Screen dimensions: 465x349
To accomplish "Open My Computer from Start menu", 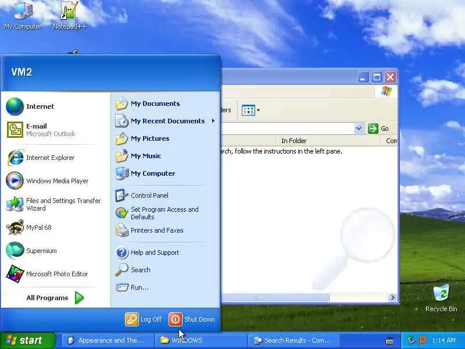I will [x=165, y=173].
